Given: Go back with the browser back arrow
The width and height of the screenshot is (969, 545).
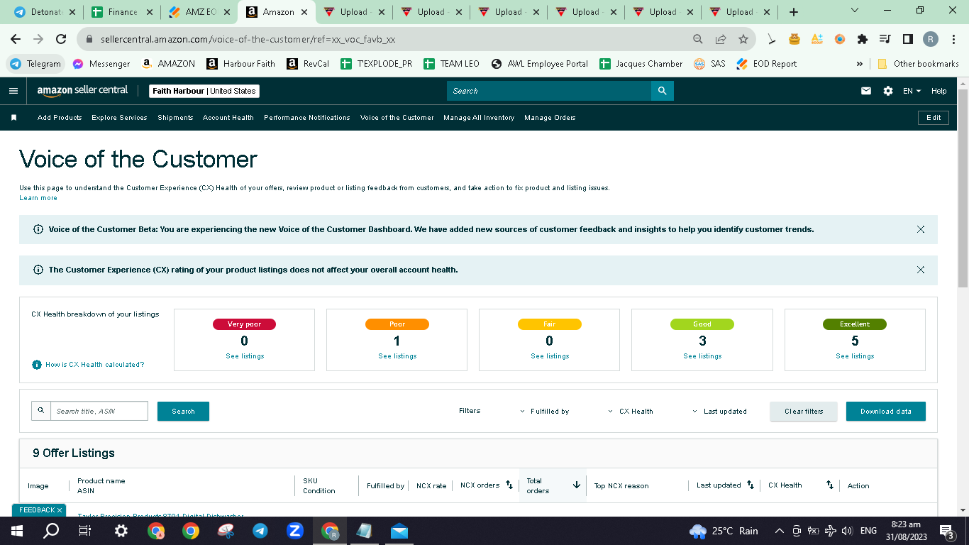Looking at the screenshot, I should [16, 39].
